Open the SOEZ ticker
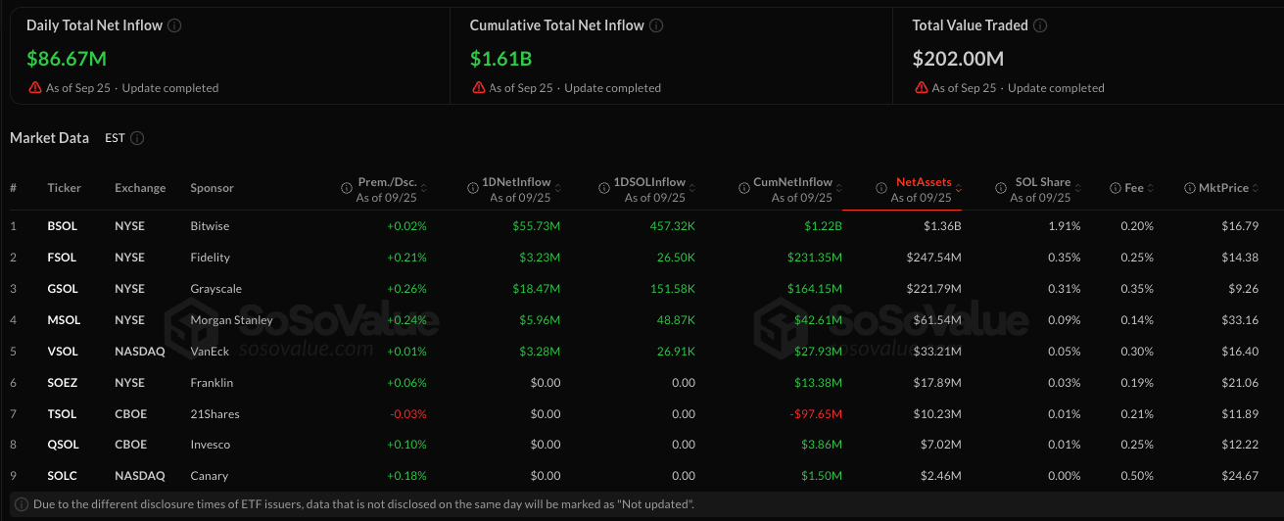Image resolution: width=1284 pixels, height=521 pixels. point(62,383)
